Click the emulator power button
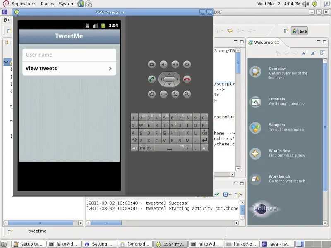 pyautogui.click(x=187, y=64)
